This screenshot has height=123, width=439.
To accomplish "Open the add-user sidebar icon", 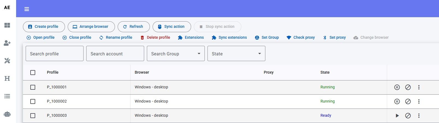I will tap(7, 43).
